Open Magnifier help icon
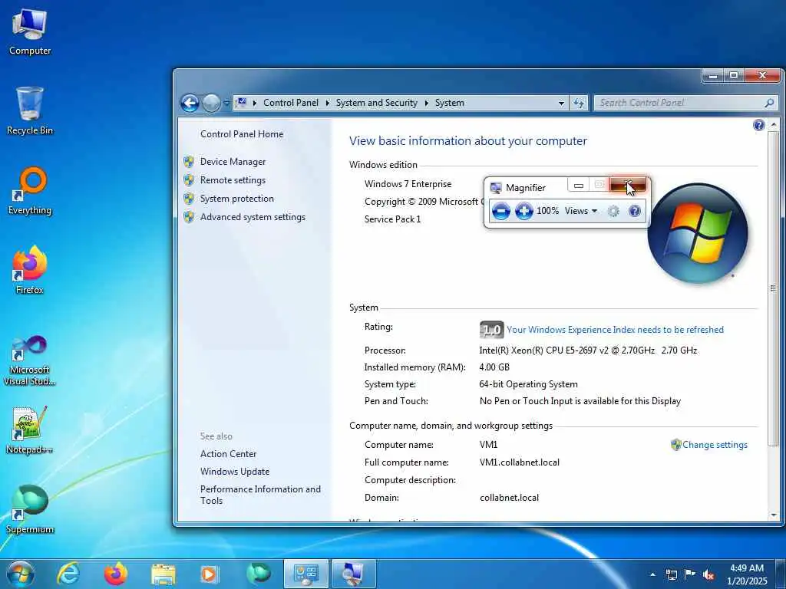This screenshot has width=786, height=589. click(635, 211)
